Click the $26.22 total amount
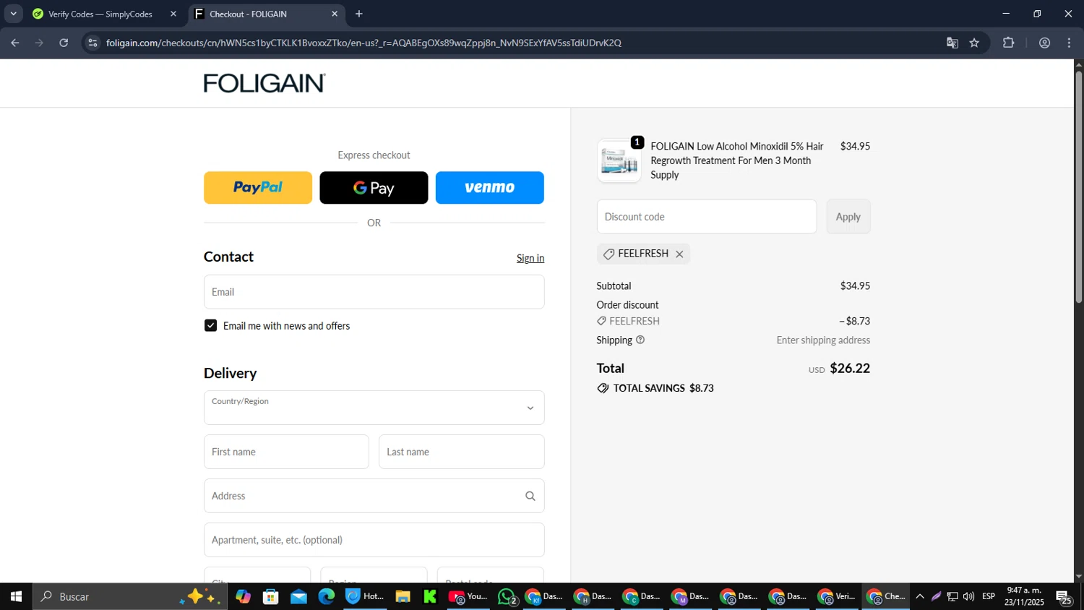The height and width of the screenshot is (610, 1084). coord(850,369)
